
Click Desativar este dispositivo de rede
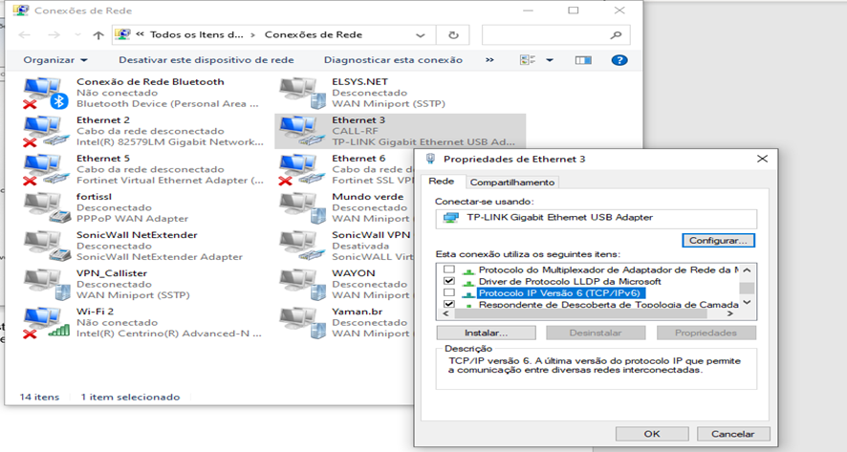pos(206,60)
